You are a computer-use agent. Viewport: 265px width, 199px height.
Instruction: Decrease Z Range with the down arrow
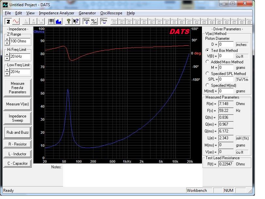coord(7,43)
